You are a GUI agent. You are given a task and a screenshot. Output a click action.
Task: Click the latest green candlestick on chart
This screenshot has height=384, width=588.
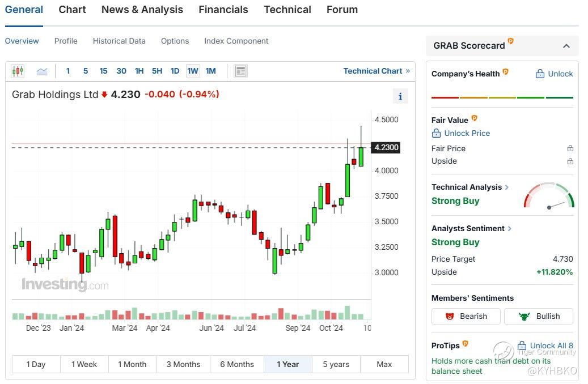[361, 156]
